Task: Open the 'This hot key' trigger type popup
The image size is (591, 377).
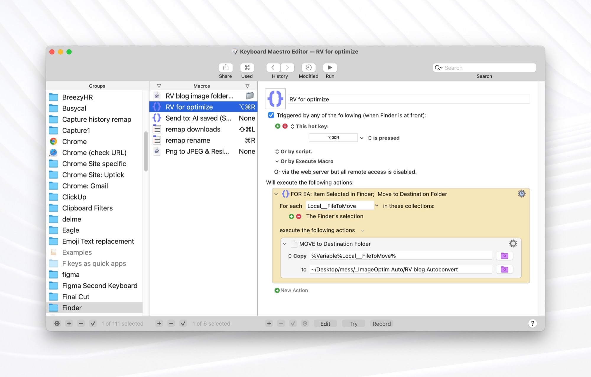Action: [310, 126]
